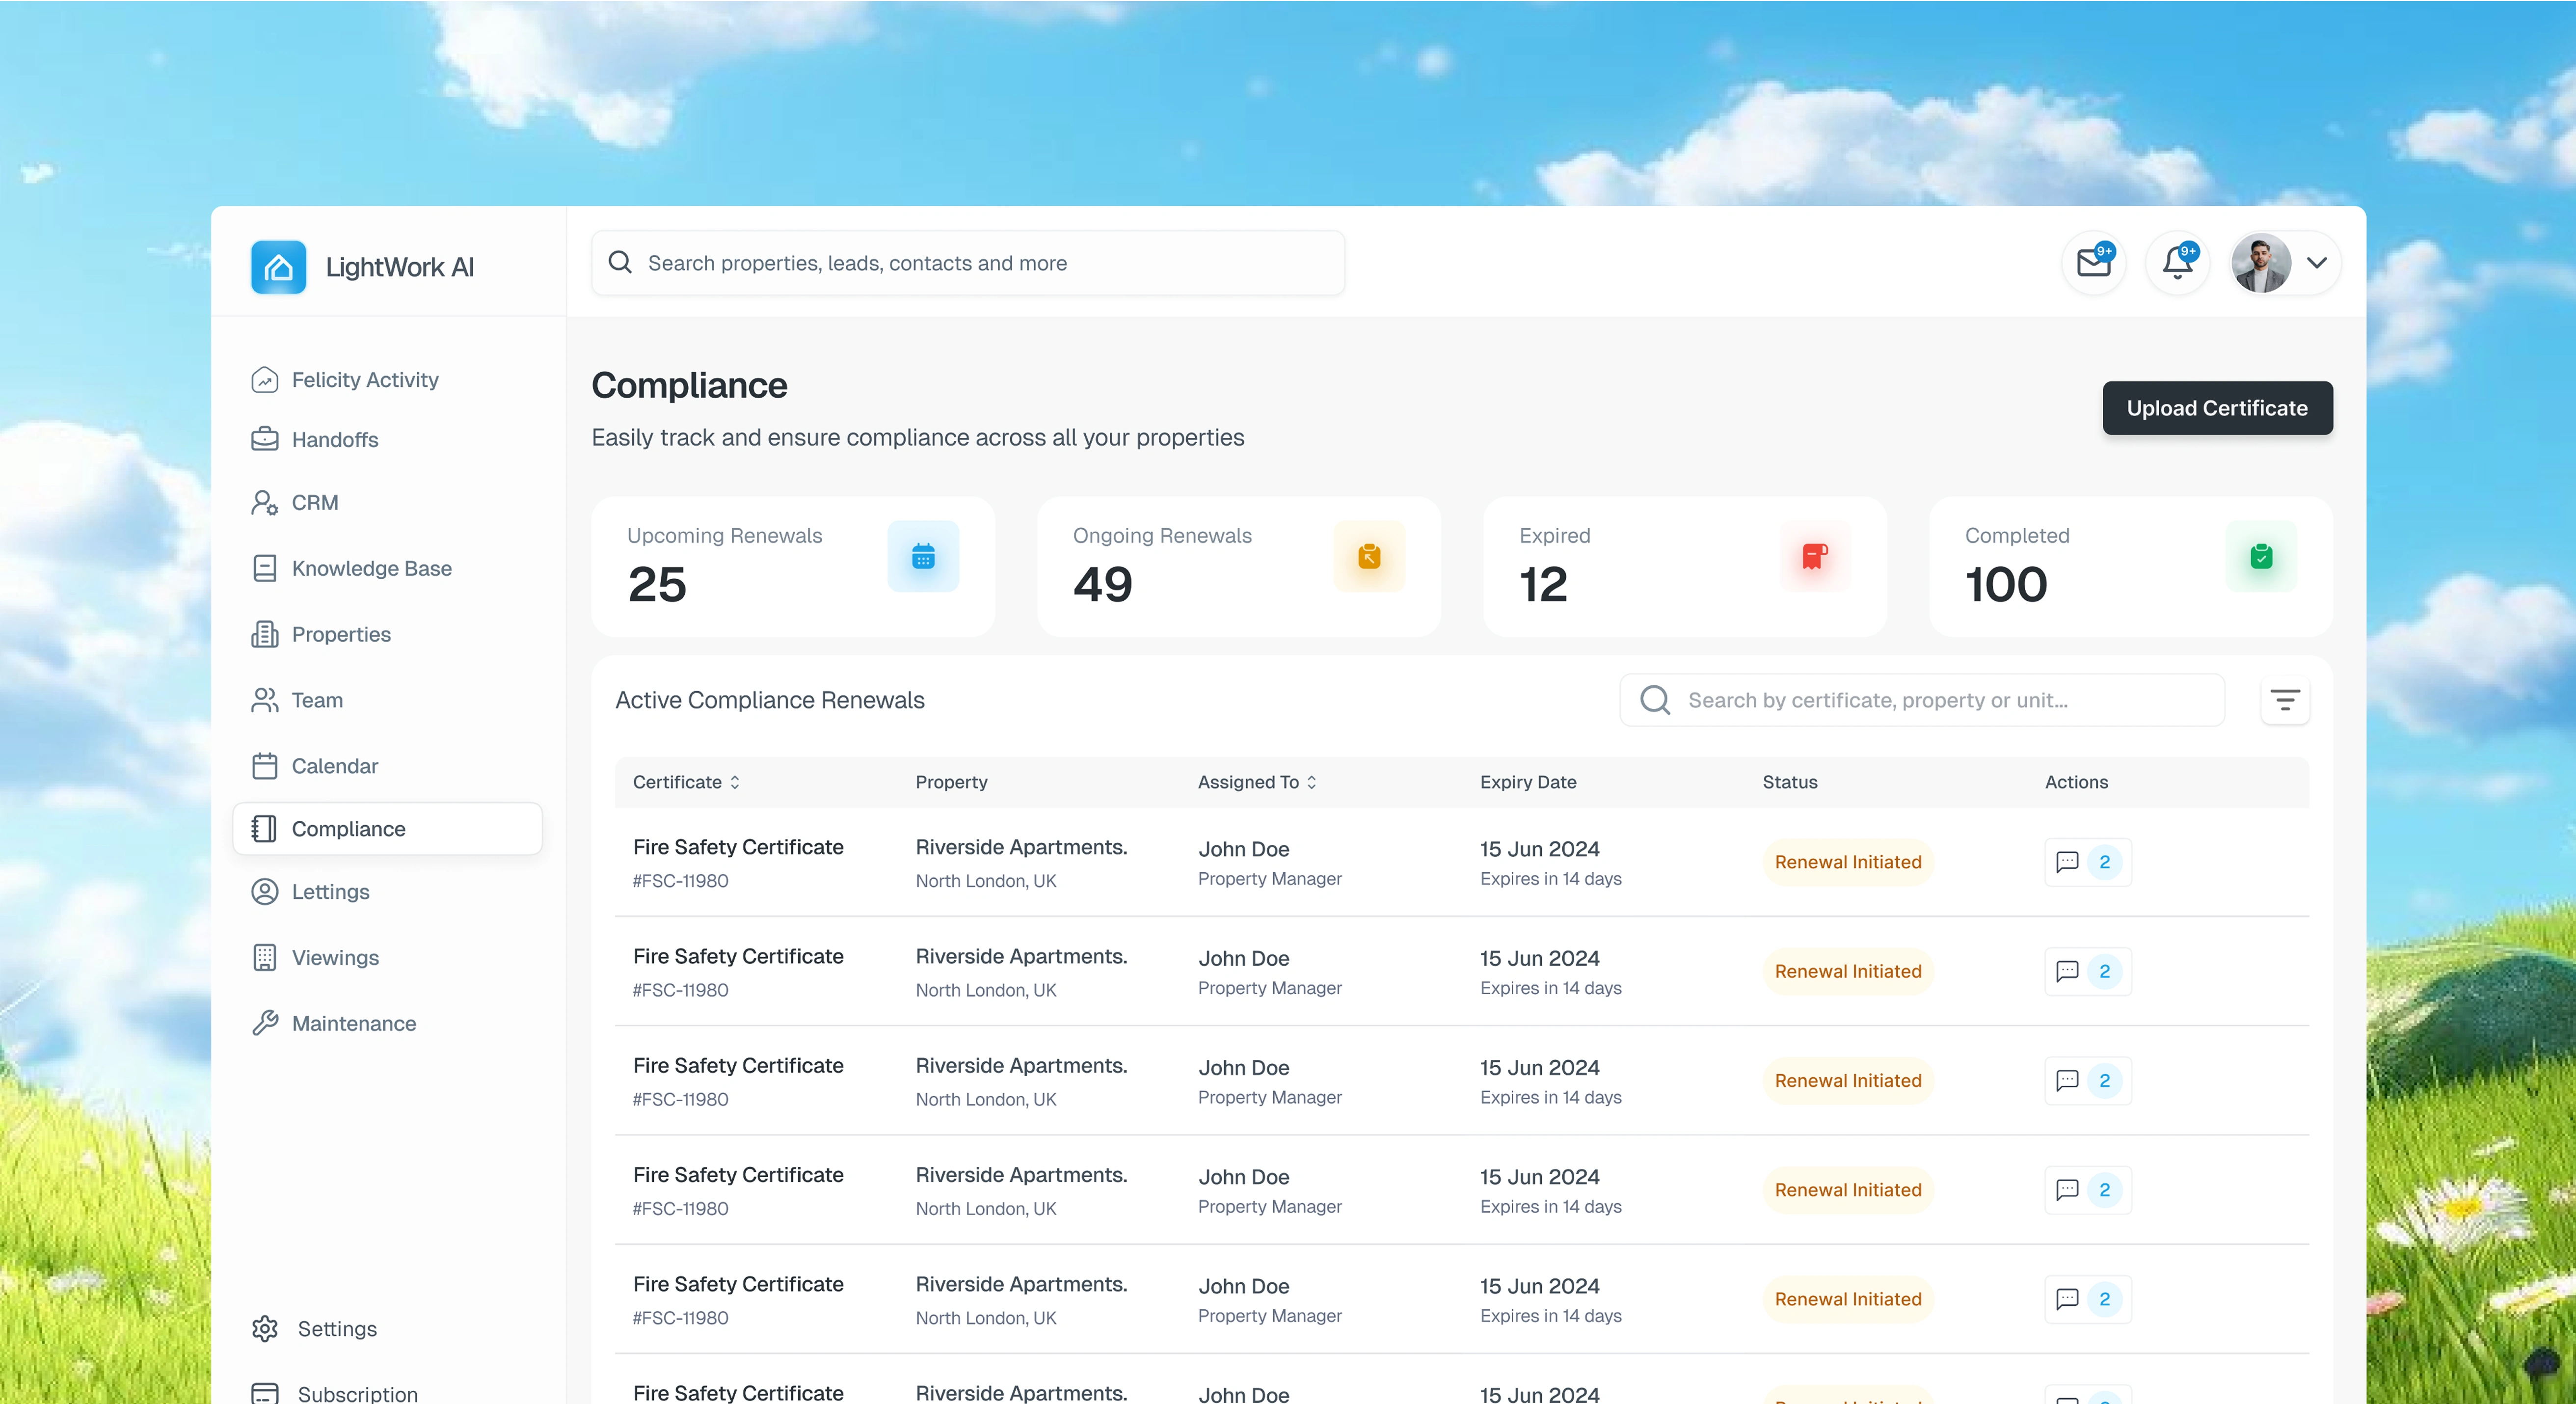Go to Felicity Activity in sidebar
The height and width of the screenshot is (1404, 2576).
(x=365, y=380)
